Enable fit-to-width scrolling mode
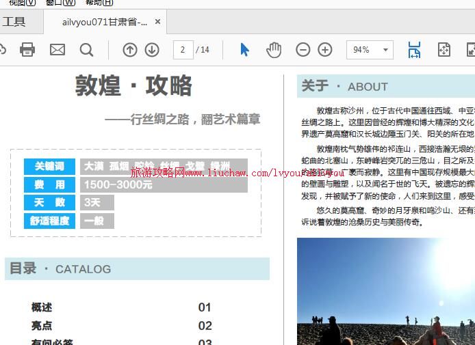 [x=414, y=49]
